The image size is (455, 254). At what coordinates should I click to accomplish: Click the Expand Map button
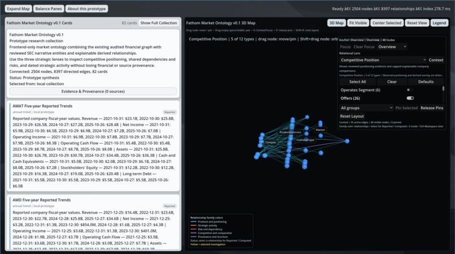coord(18,8)
